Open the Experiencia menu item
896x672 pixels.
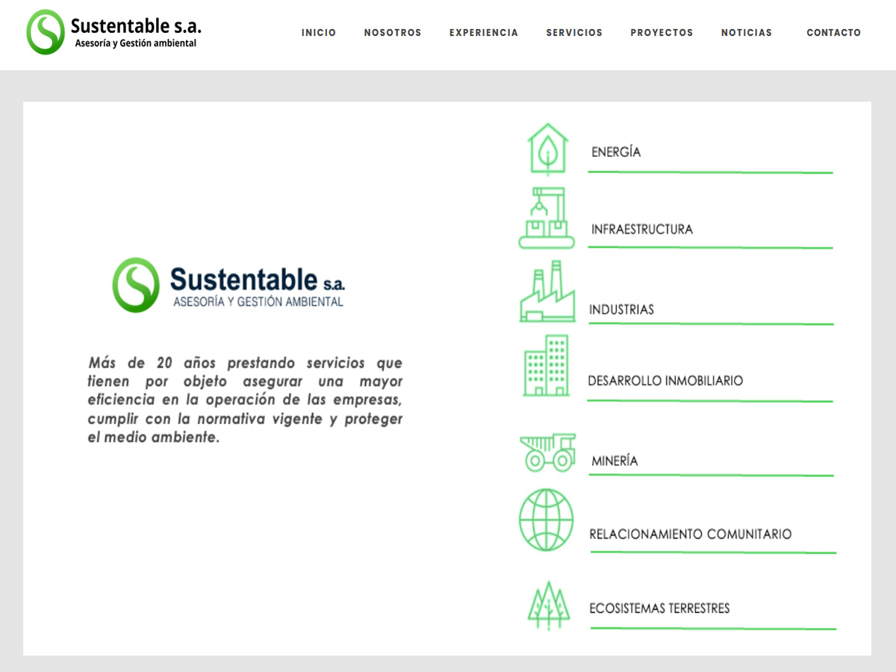tap(484, 33)
